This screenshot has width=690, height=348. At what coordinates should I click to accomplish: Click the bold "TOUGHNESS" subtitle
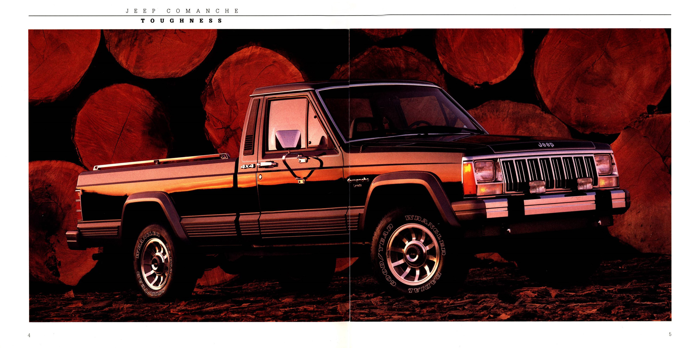[x=182, y=21]
